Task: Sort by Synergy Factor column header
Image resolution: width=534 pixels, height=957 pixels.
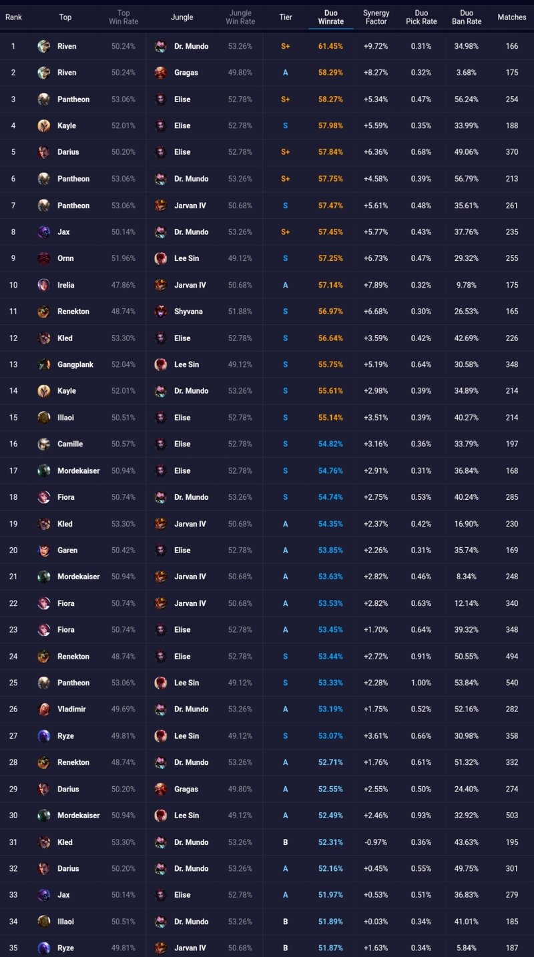Action: 376,17
